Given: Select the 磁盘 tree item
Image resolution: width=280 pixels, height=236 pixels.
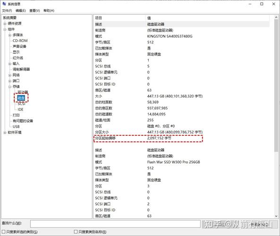Looking at the screenshot, I should pyautogui.click(x=21, y=98).
